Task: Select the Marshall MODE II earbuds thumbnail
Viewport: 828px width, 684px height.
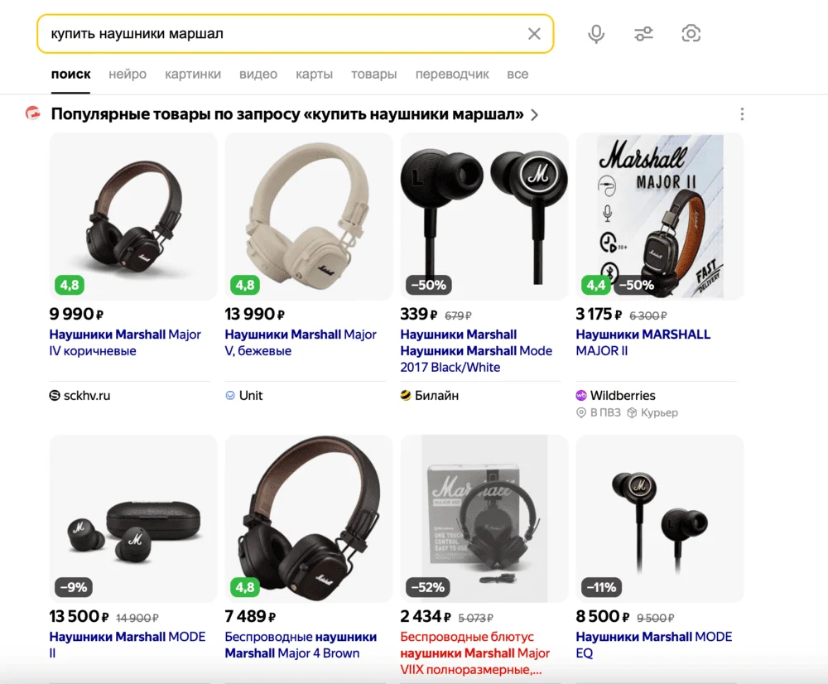Action: coord(133,518)
